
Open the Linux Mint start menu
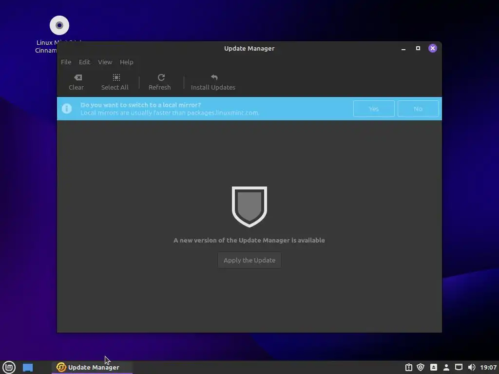pyautogui.click(x=9, y=367)
